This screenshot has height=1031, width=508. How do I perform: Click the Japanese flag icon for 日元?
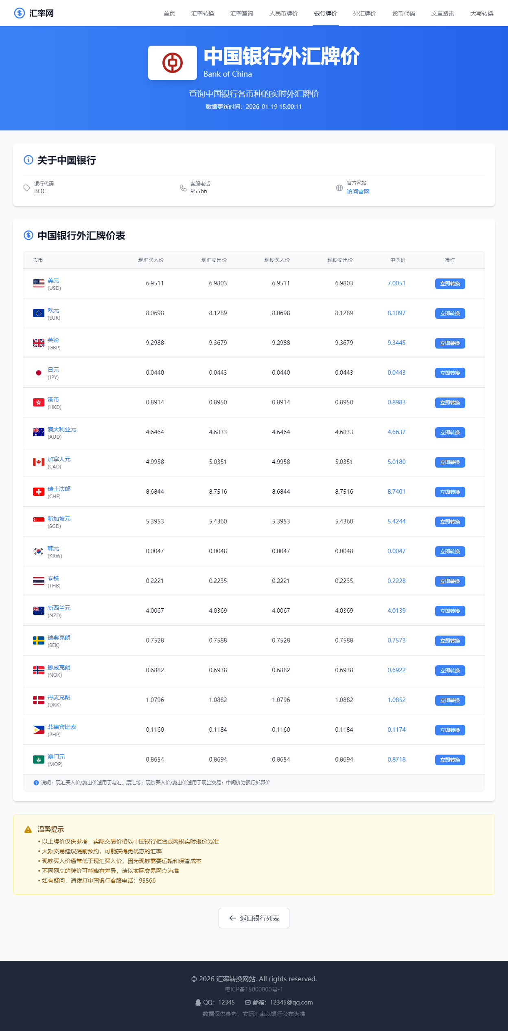[x=39, y=373]
